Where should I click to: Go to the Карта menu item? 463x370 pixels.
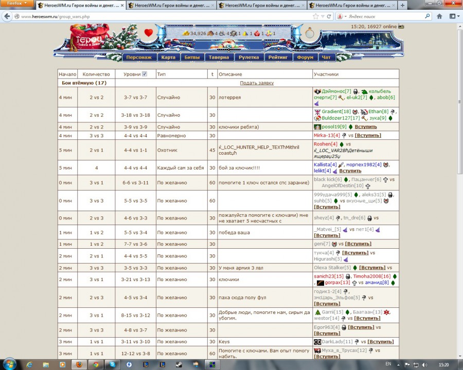[x=168, y=57]
